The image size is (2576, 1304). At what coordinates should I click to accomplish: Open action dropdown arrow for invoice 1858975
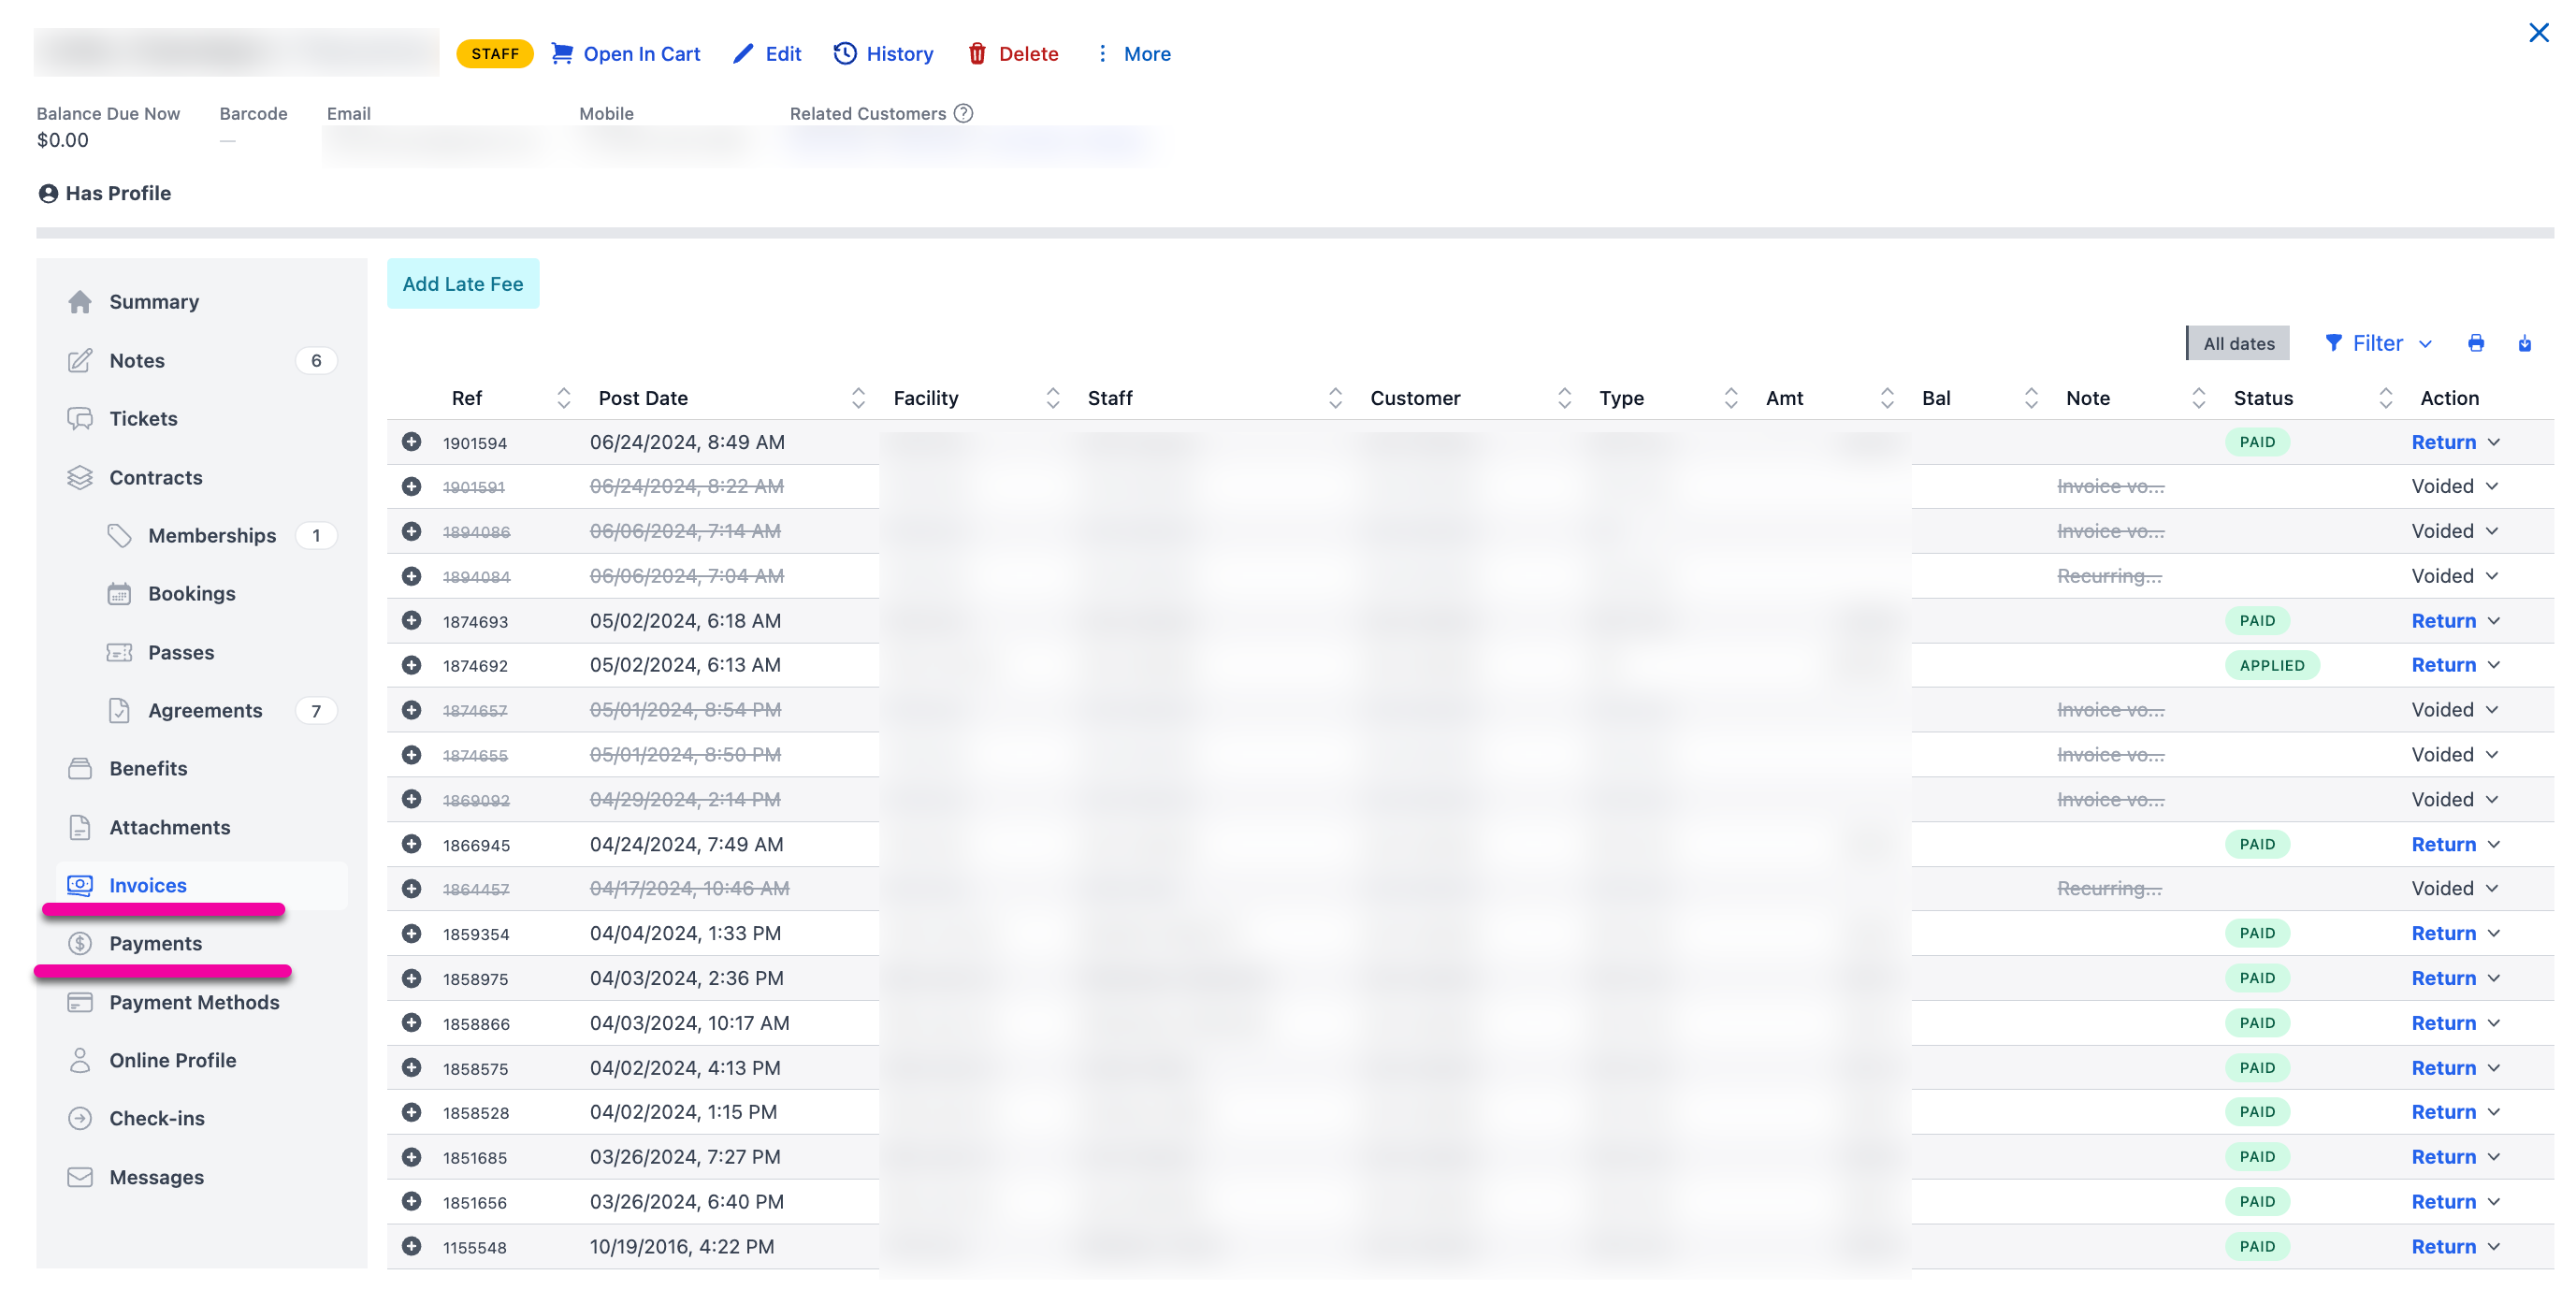click(x=2494, y=978)
